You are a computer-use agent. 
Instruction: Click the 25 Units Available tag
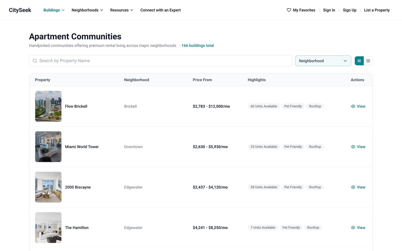coord(264,147)
